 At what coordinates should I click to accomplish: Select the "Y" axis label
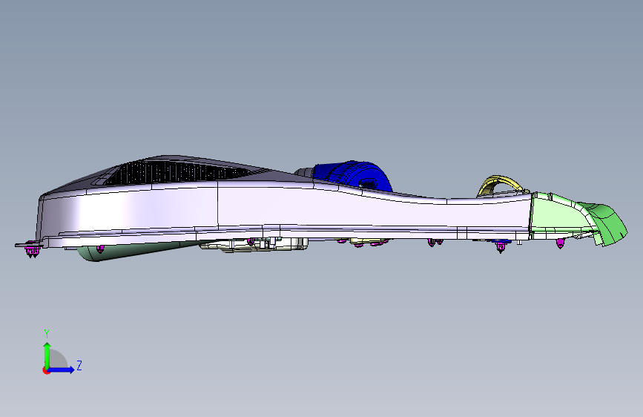point(47,334)
